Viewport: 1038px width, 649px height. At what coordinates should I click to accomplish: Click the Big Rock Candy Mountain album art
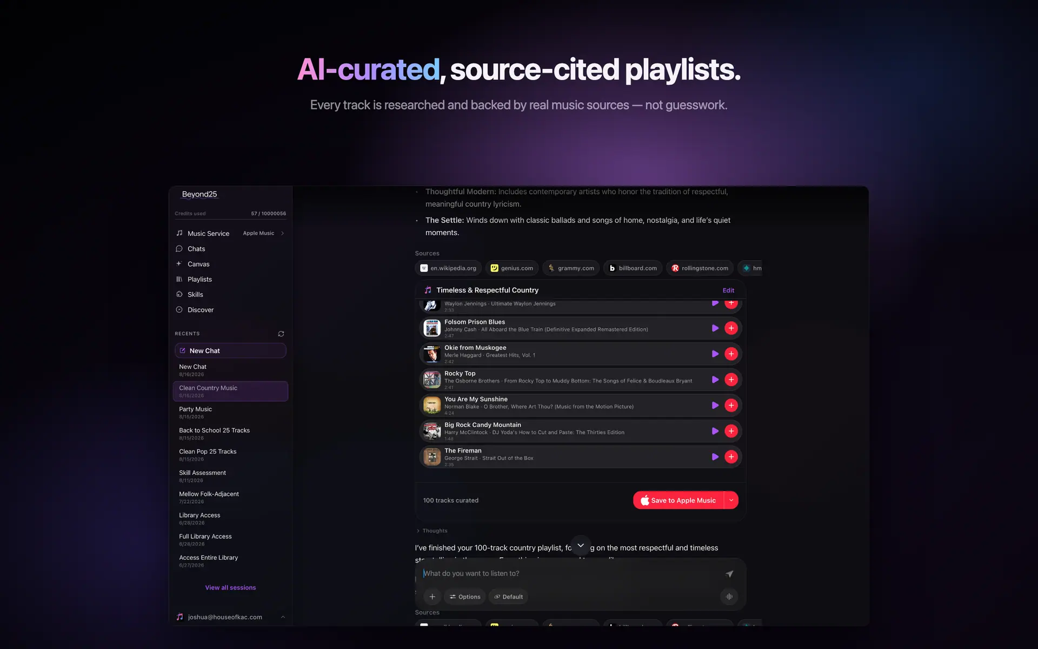[x=432, y=431]
